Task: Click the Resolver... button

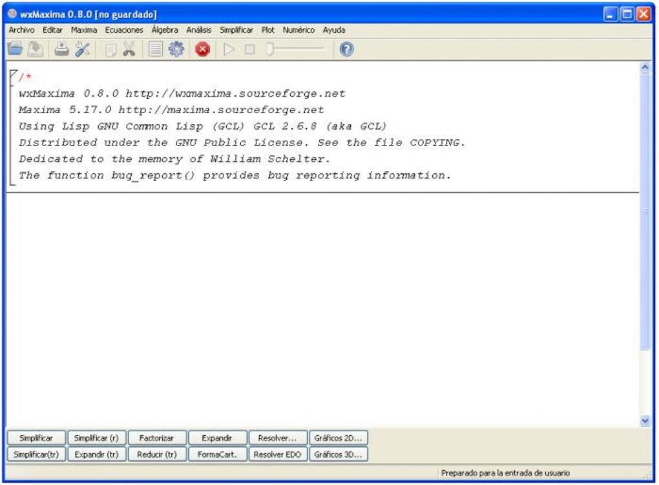Action: [x=277, y=438]
